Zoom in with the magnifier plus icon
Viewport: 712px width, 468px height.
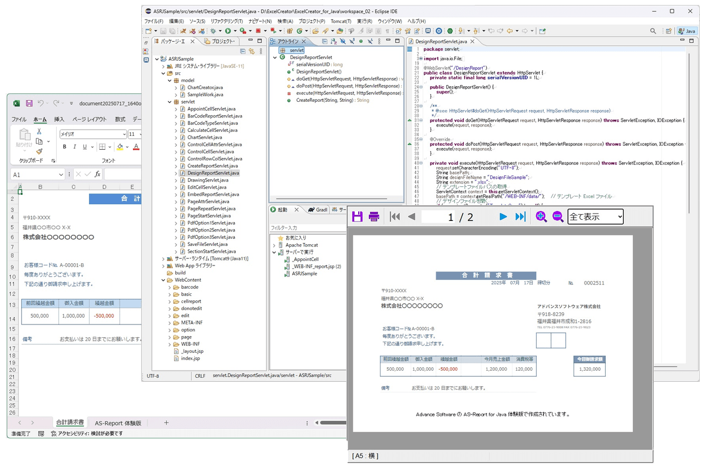click(x=541, y=216)
